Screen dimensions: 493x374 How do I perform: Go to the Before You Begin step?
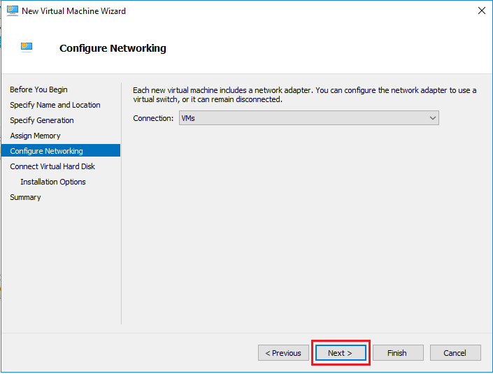(x=38, y=89)
